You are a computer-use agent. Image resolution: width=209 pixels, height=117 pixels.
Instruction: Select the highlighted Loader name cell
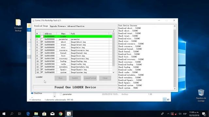tap(63, 36)
